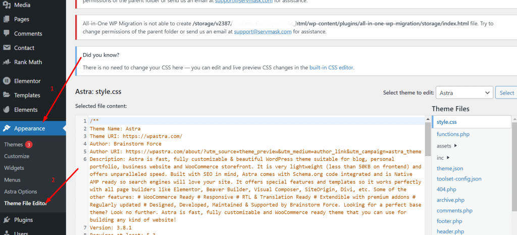Click the 'Theme URI: https://wpastra.com/' line
The height and width of the screenshot is (235, 517).
pos(136,136)
